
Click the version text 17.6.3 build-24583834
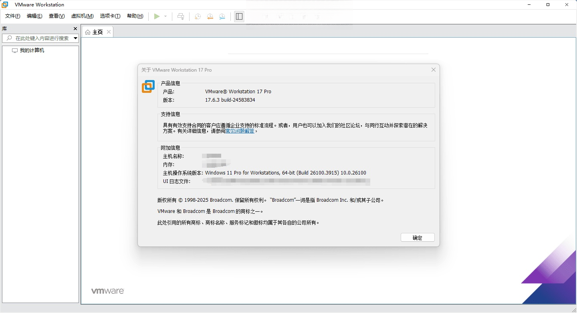click(230, 100)
